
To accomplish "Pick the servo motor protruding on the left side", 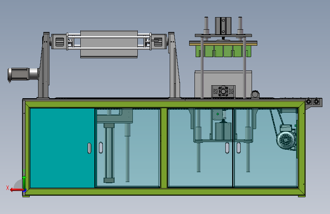I will click(x=23, y=74).
